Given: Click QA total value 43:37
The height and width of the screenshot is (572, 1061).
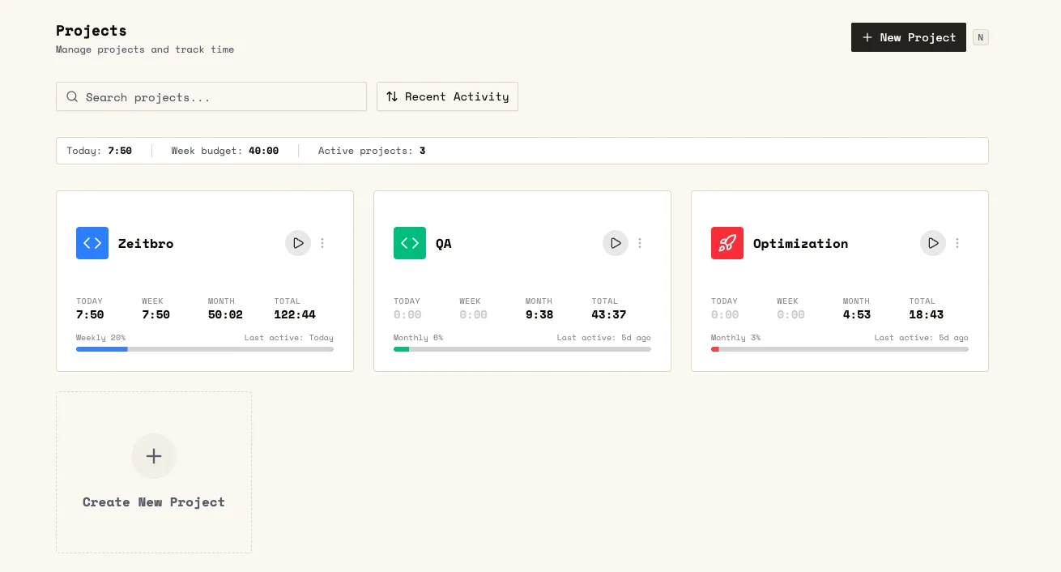Looking at the screenshot, I should (609, 314).
